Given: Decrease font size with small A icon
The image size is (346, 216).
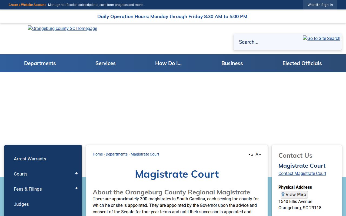Looking at the screenshot, I should tap(251, 155).
